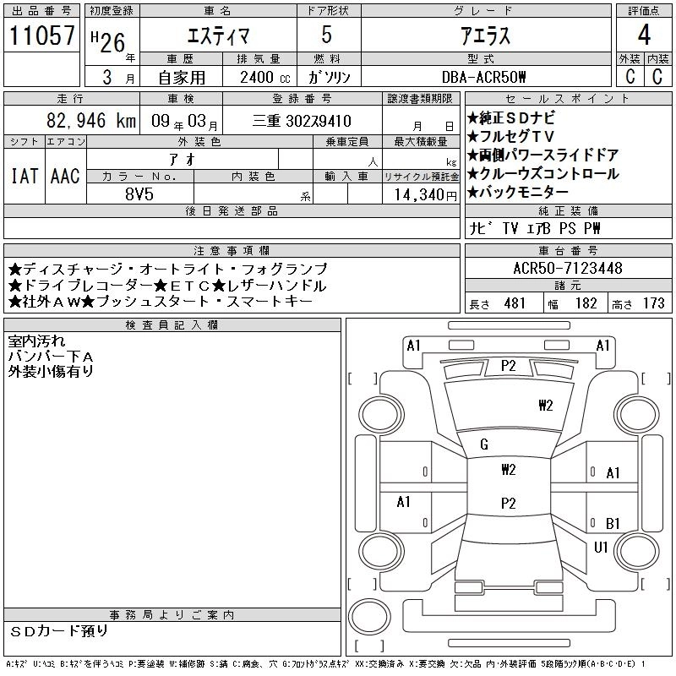The height and width of the screenshot is (676, 676).
Task: Click the air conditioner value AAC
Action: click(x=65, y=176)
